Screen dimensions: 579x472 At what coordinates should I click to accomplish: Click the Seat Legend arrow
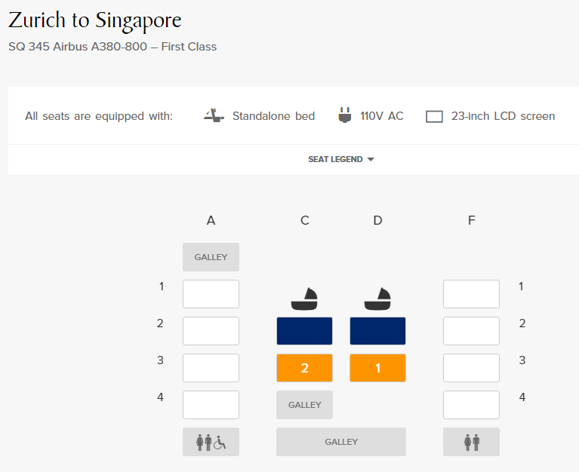(x=371, y=159)
